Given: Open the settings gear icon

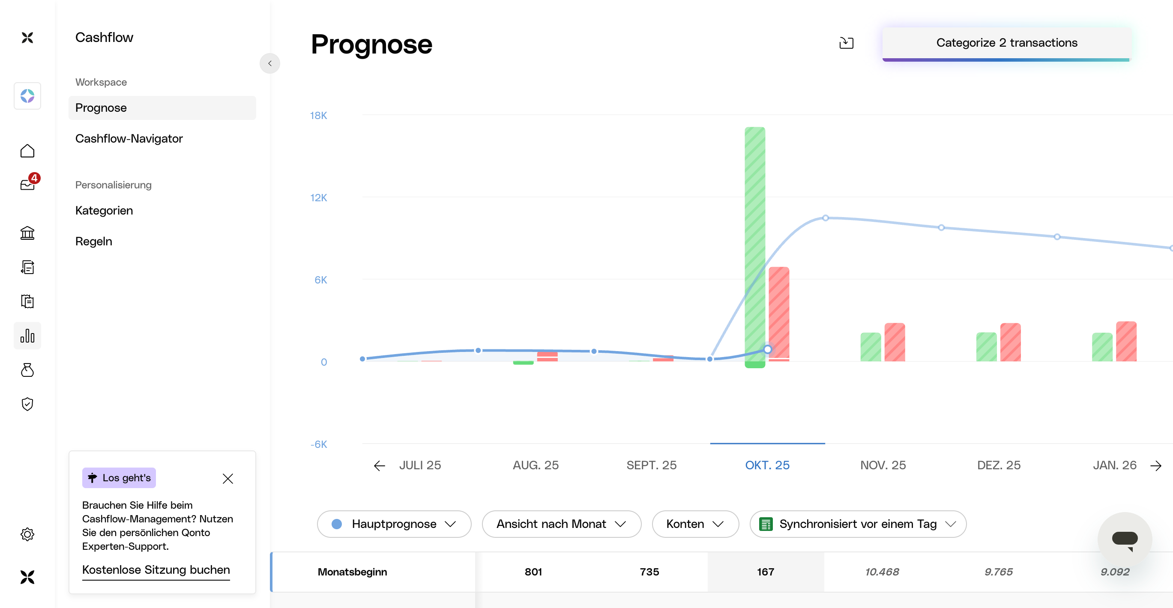Looking at the screenshot, I should click(x=27, y=534).
